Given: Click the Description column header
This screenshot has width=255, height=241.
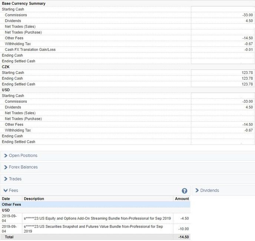Looking at the screenshot, I should [34, 199].
